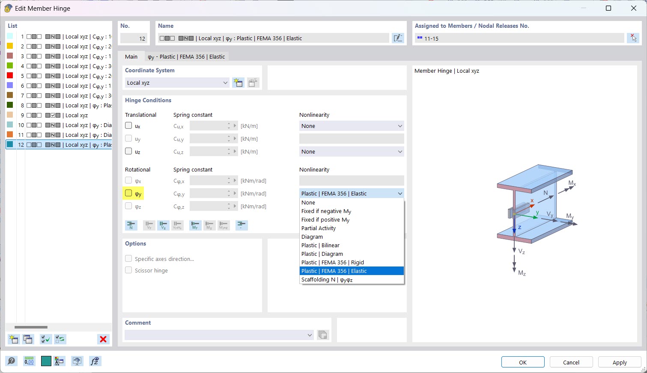Open the edit Name pencil icon
The image size is (647, 373).
click(398, 38)
